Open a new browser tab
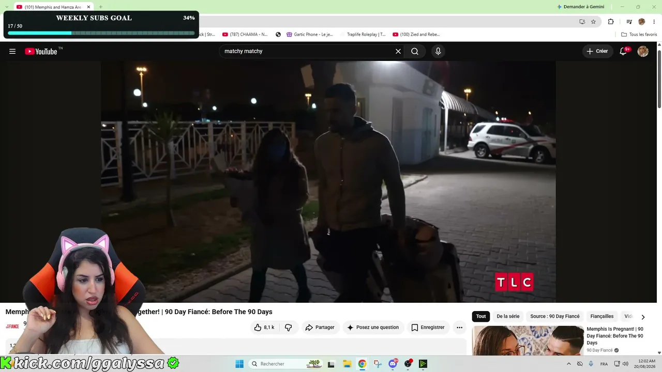This screenshot has height=372, width=662. pos(100,7)
